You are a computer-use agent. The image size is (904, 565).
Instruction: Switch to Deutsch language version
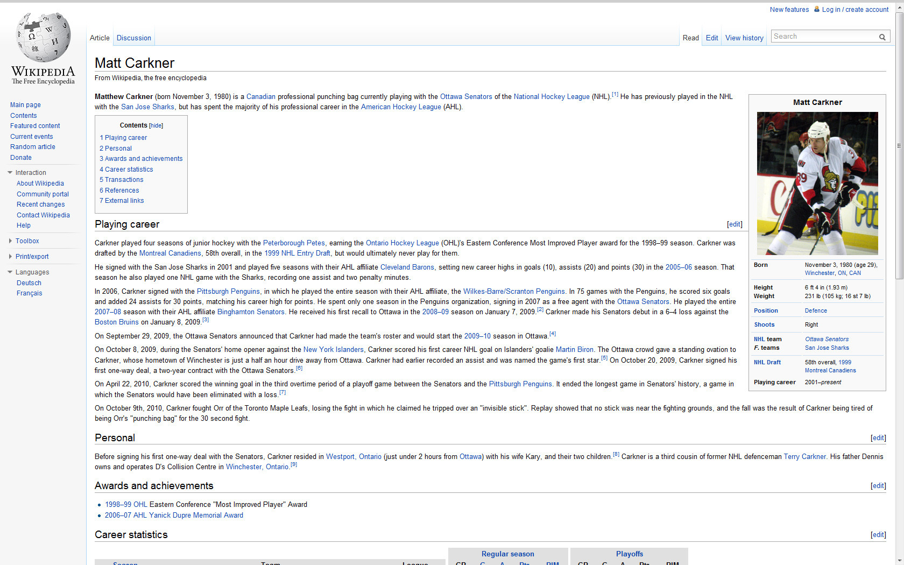29,283
